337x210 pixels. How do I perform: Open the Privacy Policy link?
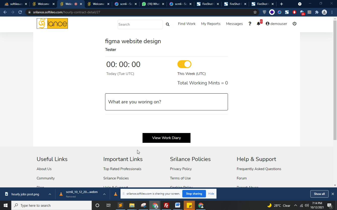181,169
